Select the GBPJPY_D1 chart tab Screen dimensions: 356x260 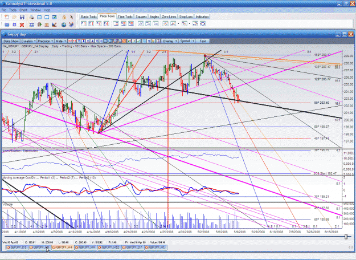coord(17,247)
